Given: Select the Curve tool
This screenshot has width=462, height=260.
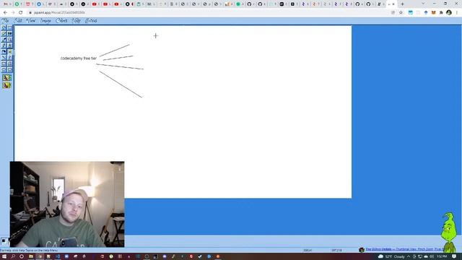Looking at the screenshot, I should tap(9, 58).
